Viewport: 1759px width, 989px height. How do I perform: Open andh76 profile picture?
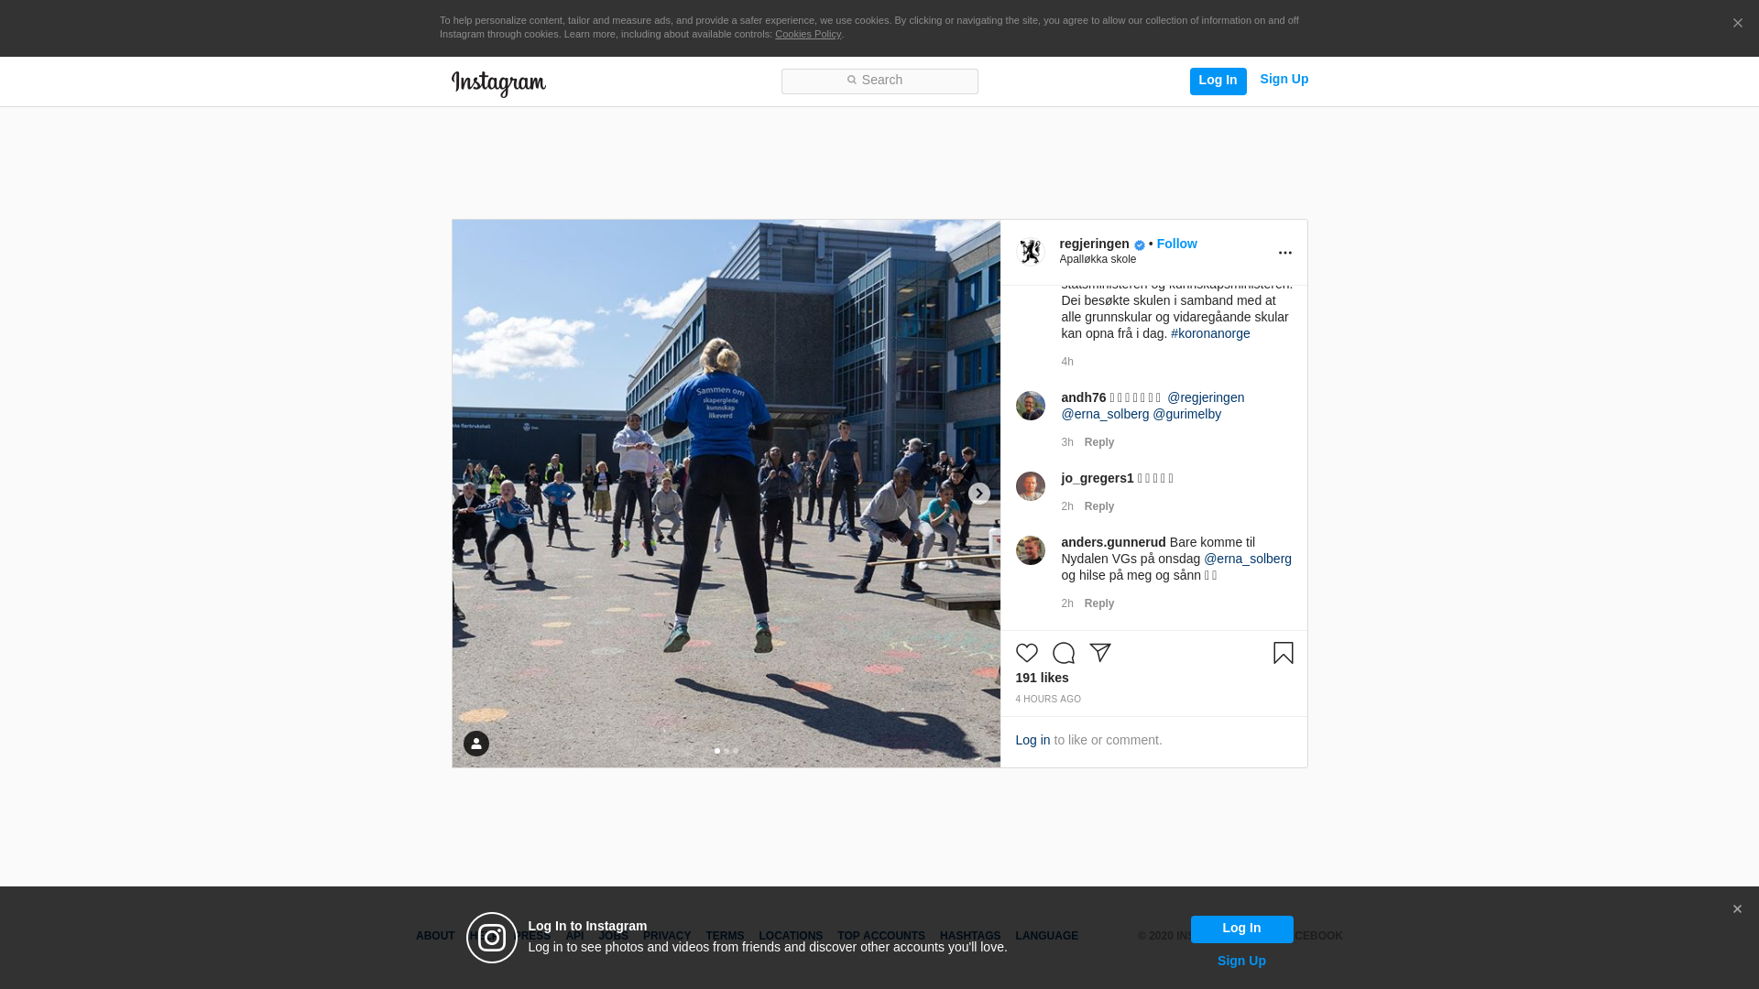1031,406
